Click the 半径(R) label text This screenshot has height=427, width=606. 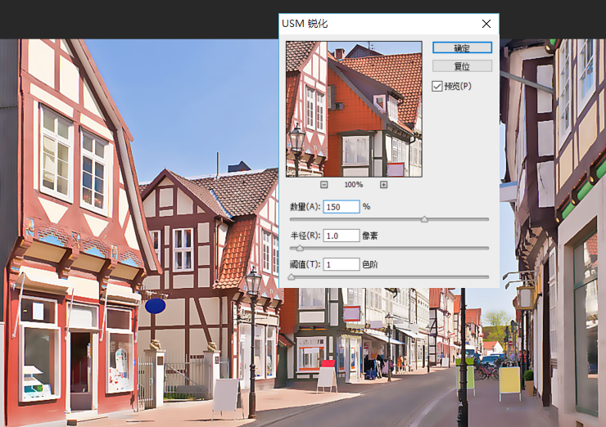coord(305,236)
